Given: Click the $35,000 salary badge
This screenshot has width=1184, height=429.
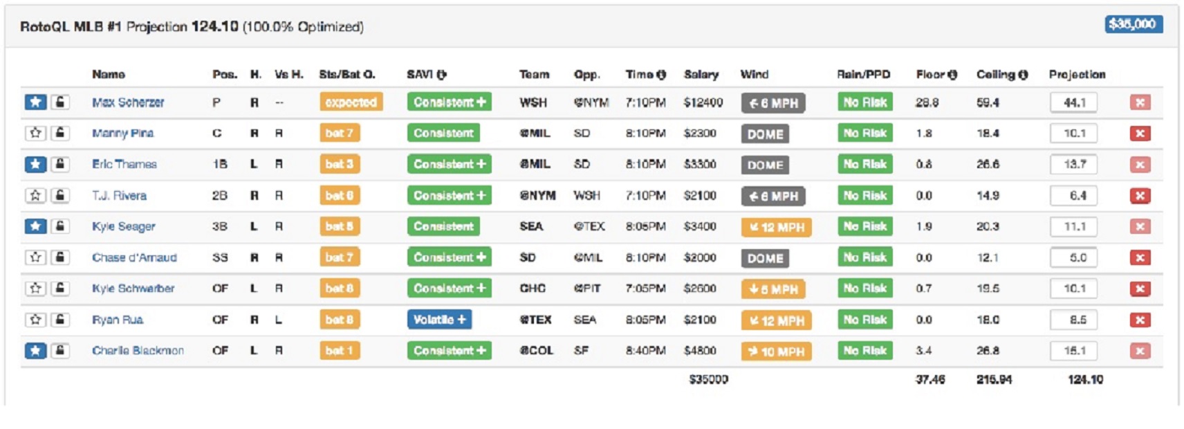Looking at the screenshot, I should pos(1133,24).
